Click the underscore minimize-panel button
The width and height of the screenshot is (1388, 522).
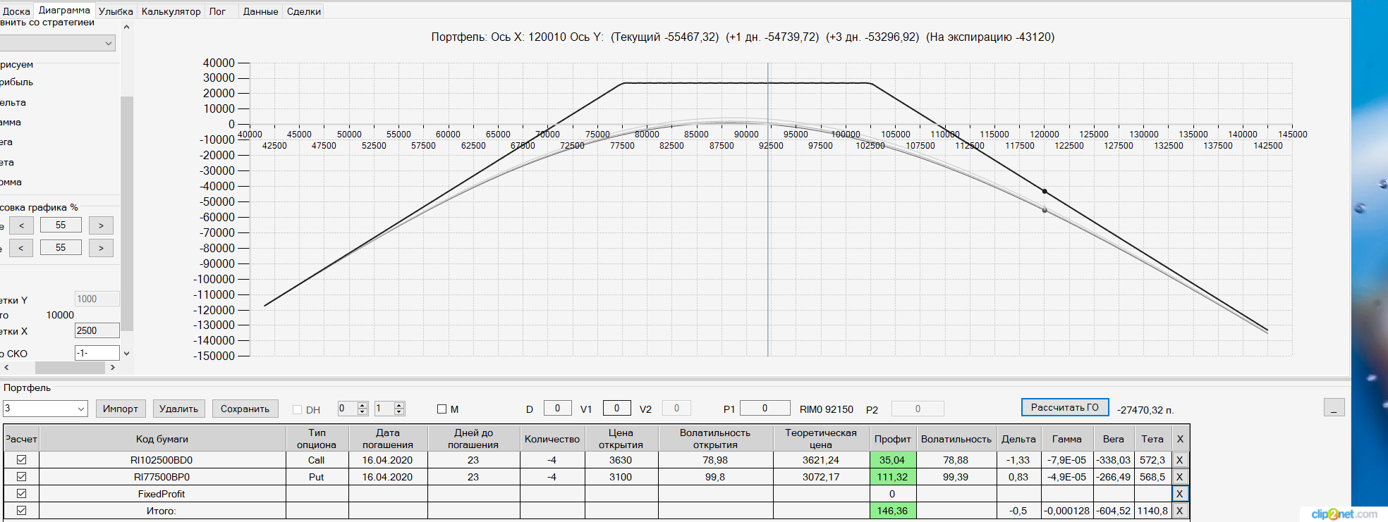[1334, 407]
